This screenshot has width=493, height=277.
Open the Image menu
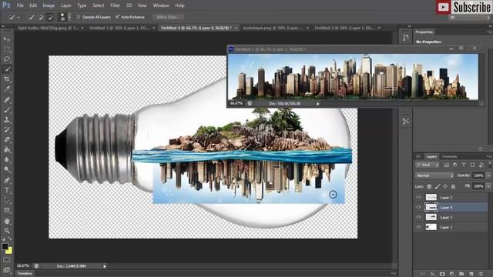tap(49, 5)
